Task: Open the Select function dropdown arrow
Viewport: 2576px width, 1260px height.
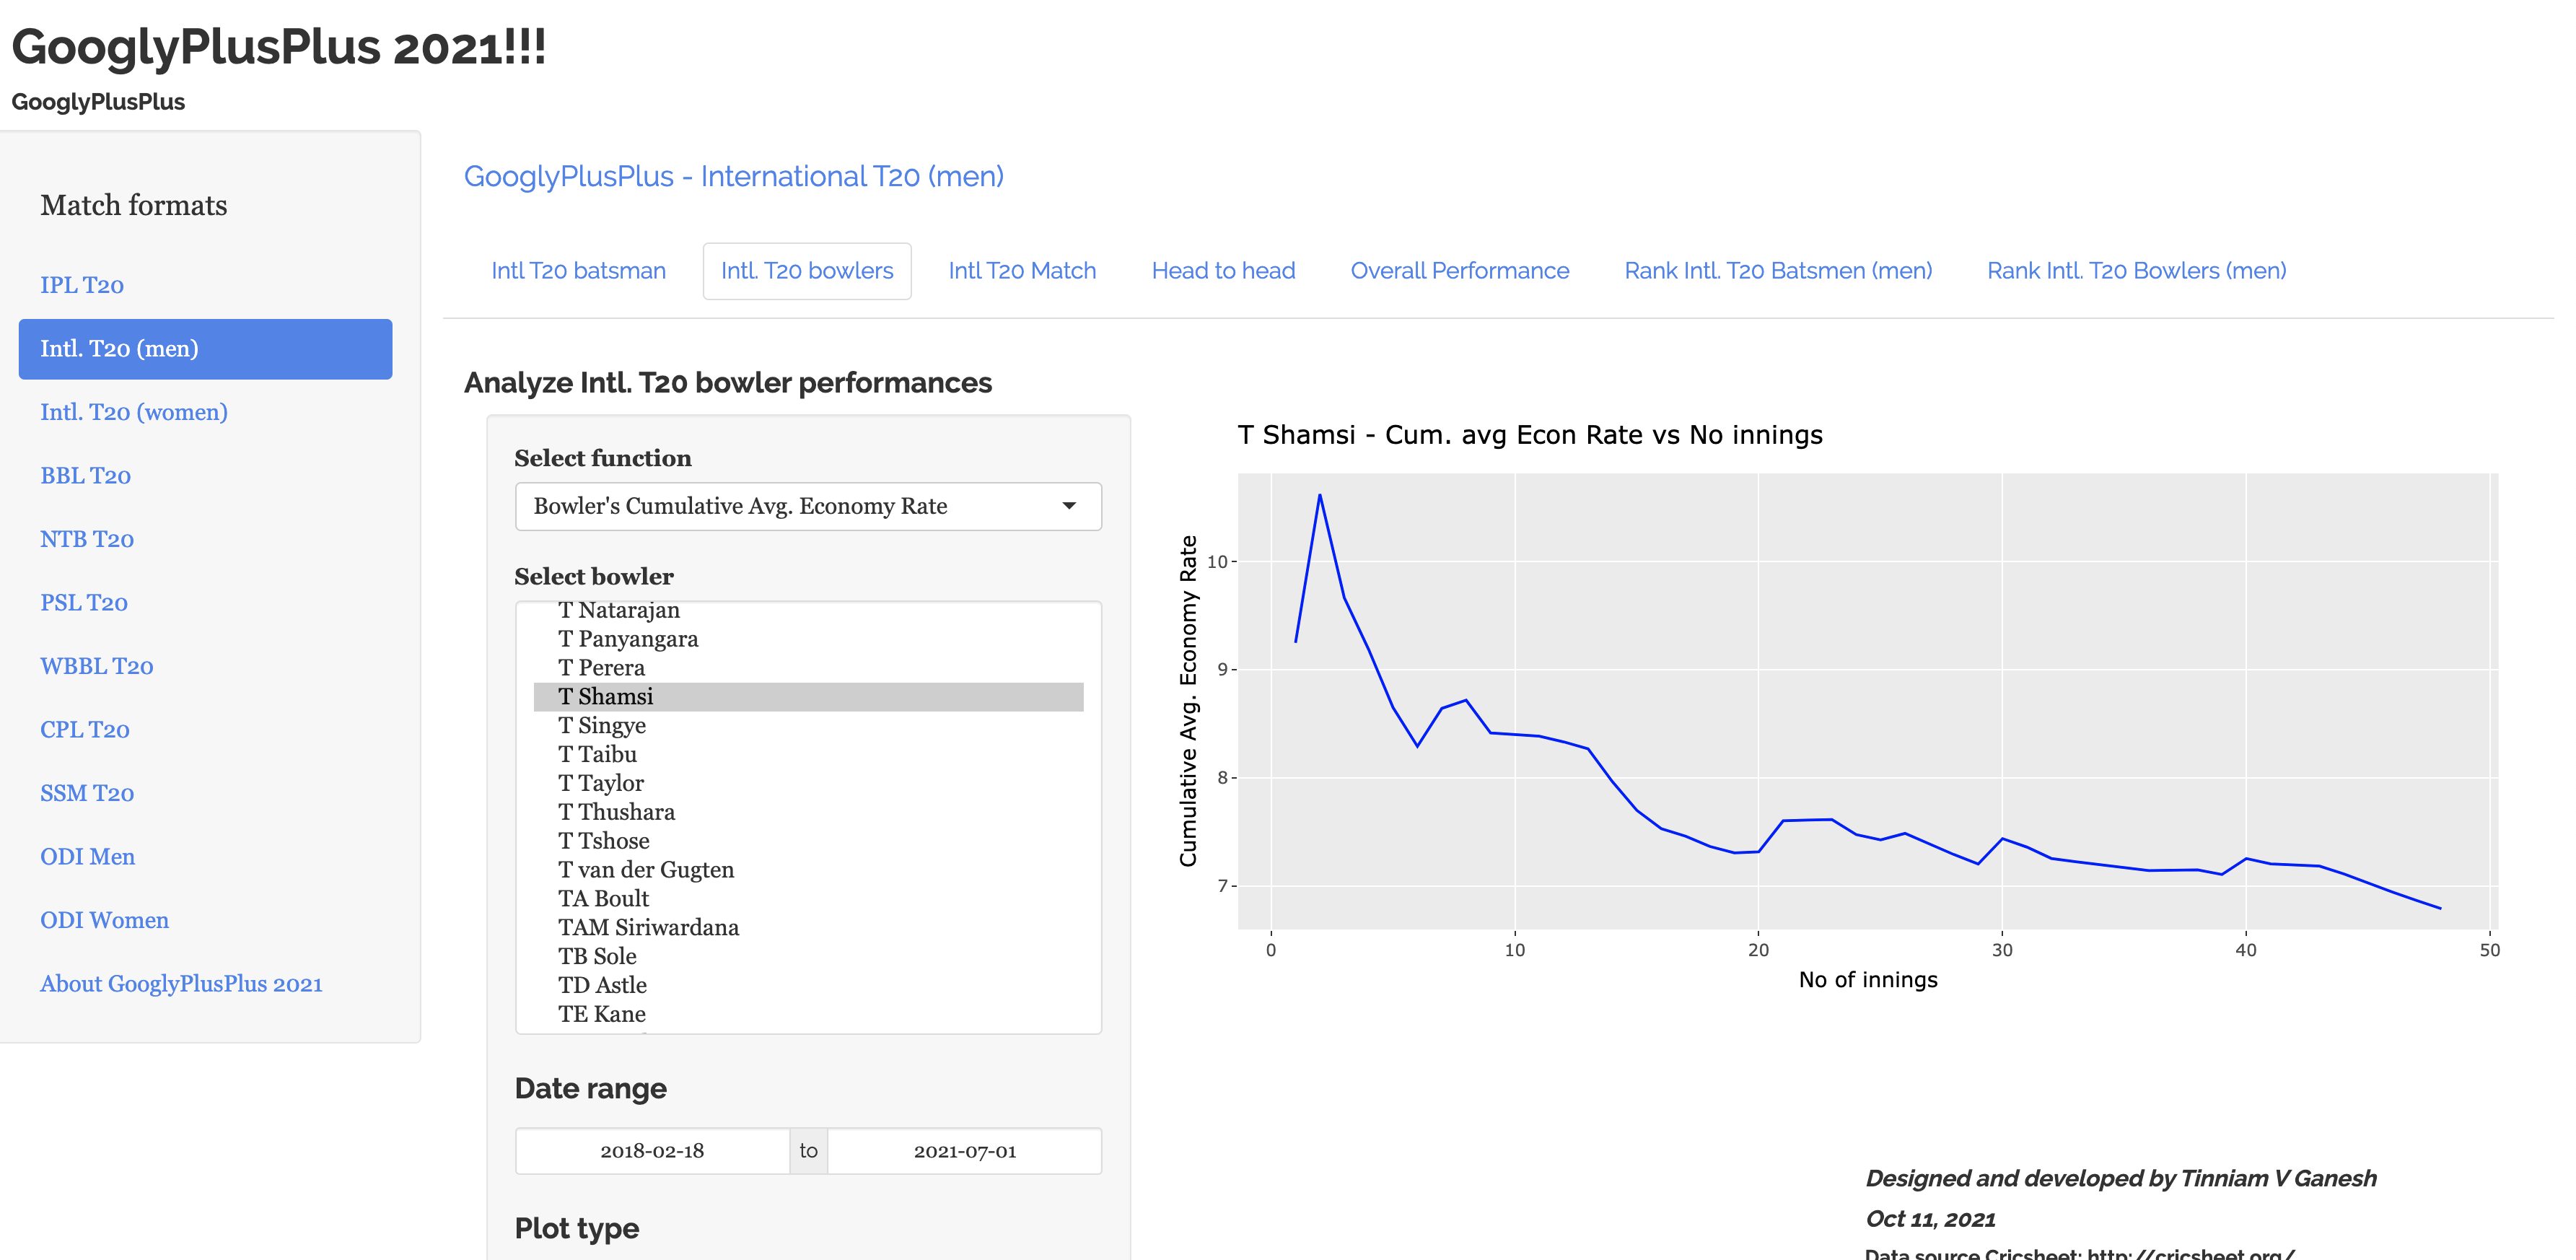Action: [1068, 506]
